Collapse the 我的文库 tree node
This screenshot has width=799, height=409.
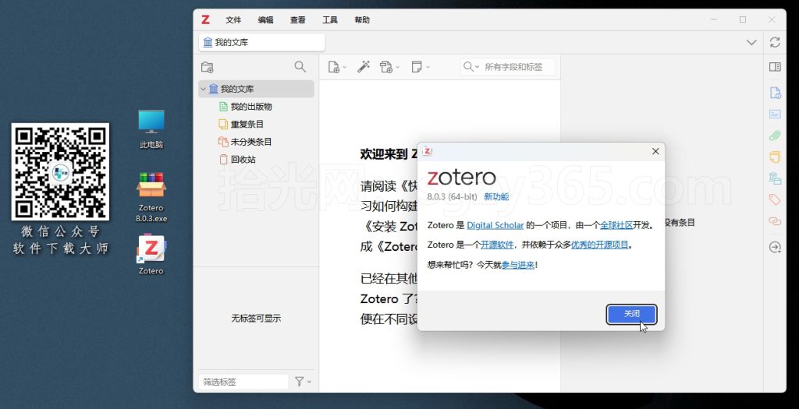203,89
